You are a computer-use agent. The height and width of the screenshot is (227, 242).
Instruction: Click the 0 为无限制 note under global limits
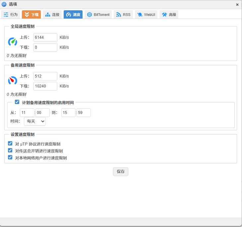click(x=17, y=56)
